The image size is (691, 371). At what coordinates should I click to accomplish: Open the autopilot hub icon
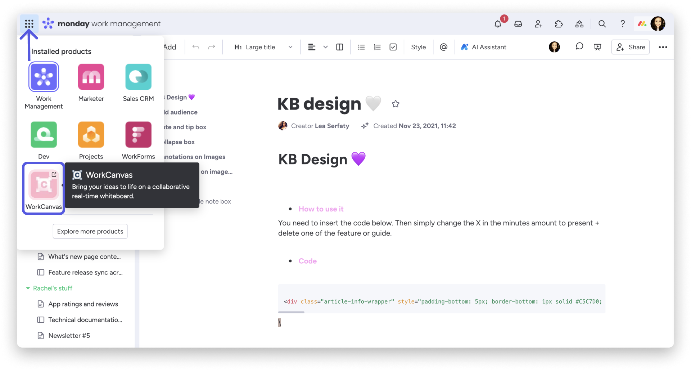point(579,24)
